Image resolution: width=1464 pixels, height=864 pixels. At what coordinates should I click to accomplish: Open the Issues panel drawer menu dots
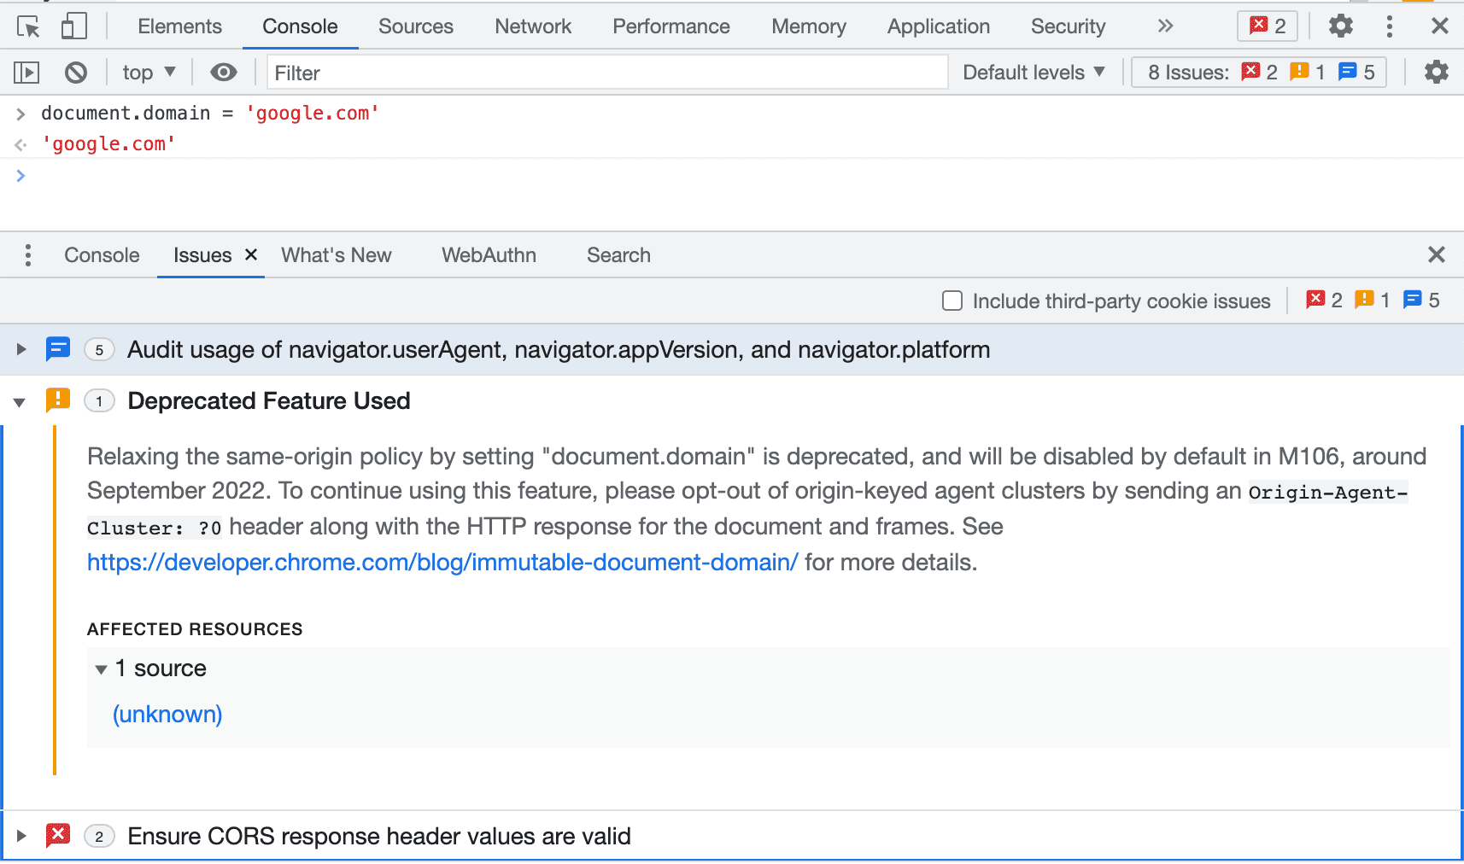tap(28, 254)
